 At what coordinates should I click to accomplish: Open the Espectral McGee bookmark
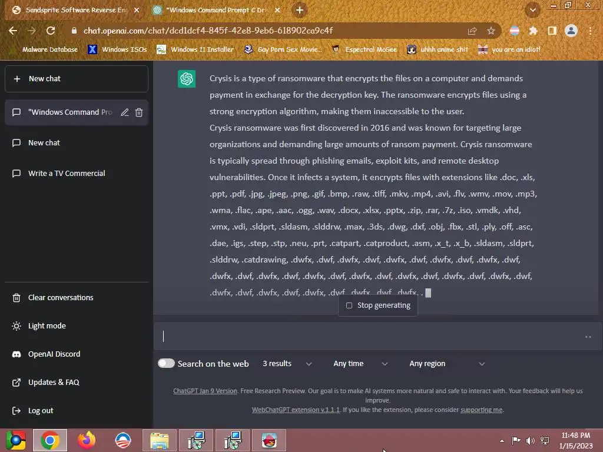pos(364,49)
